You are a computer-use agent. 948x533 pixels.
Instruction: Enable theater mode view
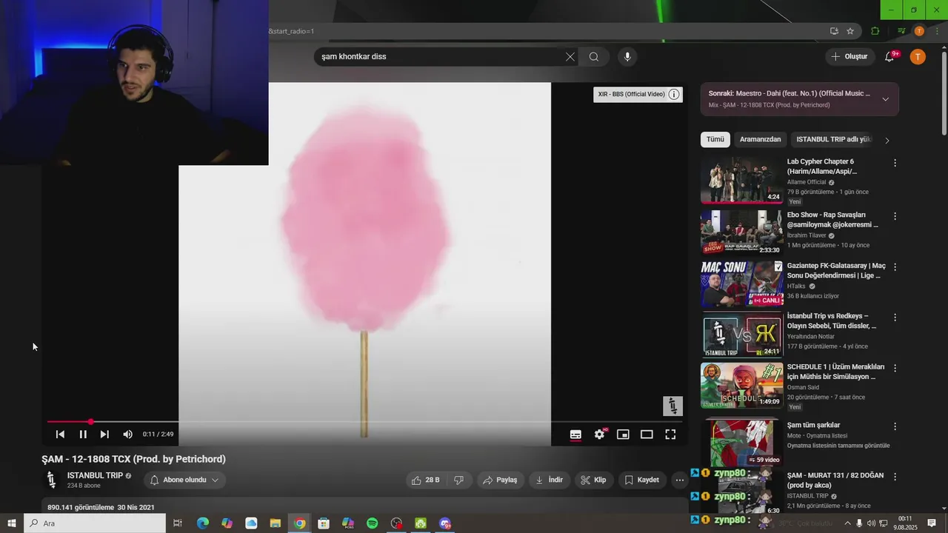point(647,435)
